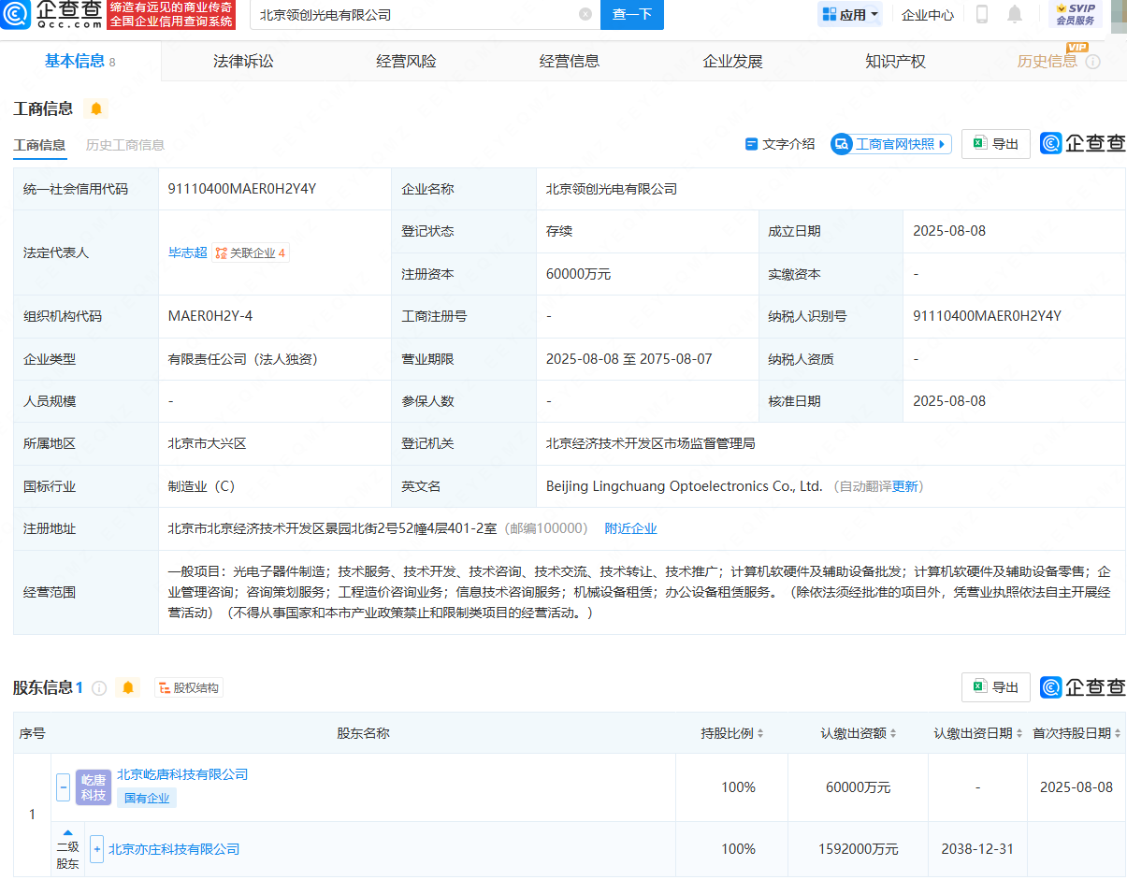Click English name Beijing Lingchuang Optoelectronics Co., Ltd.
The height and width of the screenshot is (880, 1127).
[685, 486]
